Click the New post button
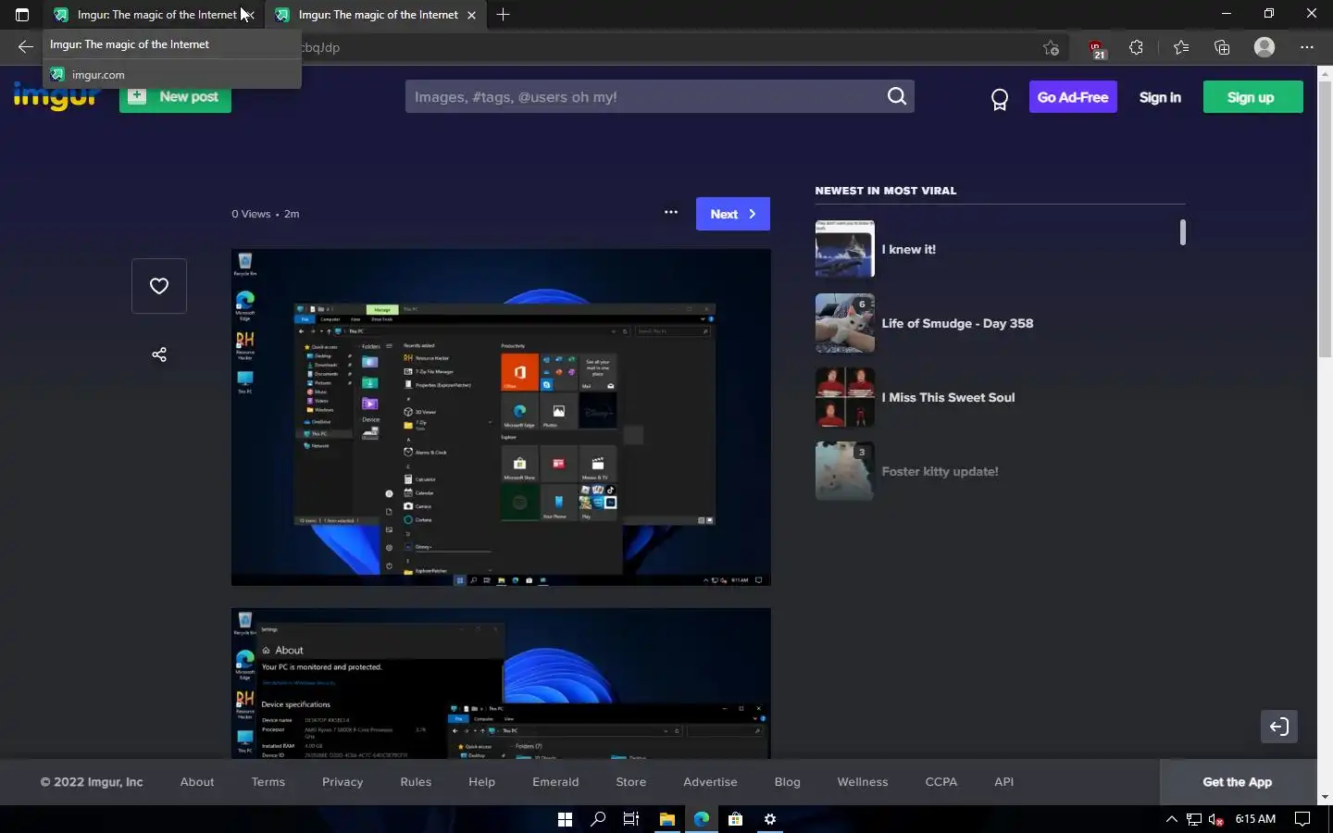 point(175,96)
